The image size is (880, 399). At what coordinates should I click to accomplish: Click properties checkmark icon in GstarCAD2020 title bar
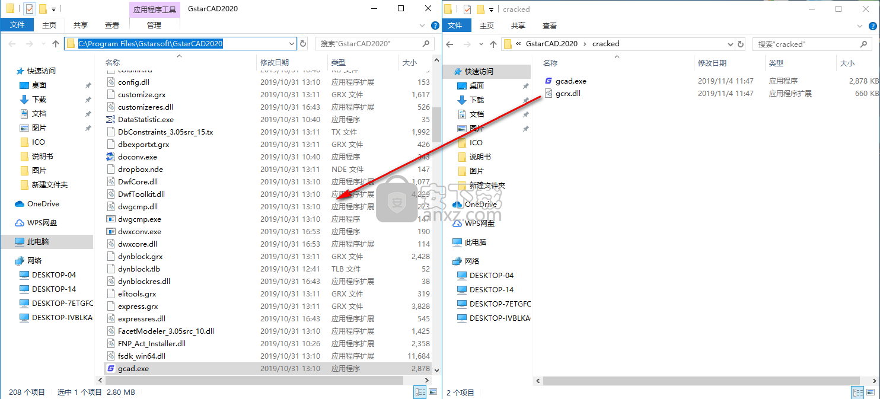coord(30,9)
